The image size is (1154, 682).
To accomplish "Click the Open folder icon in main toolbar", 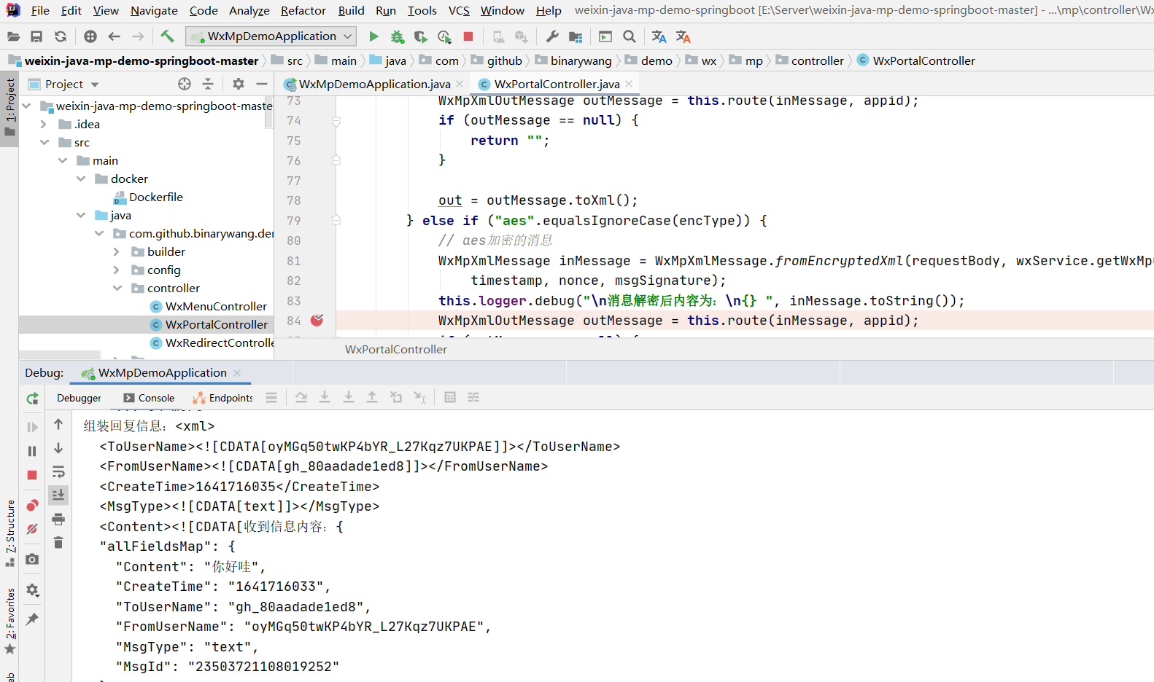I will pyautogui.click(x=13, y=36).
